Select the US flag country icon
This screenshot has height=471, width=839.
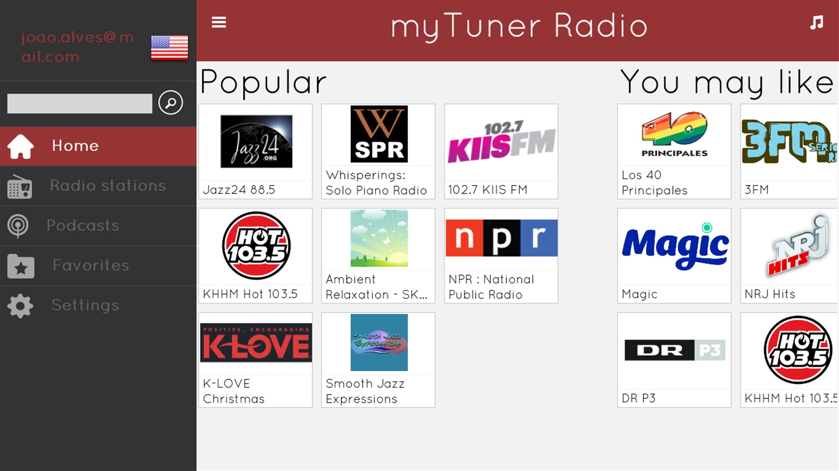[x=169, y=48]
